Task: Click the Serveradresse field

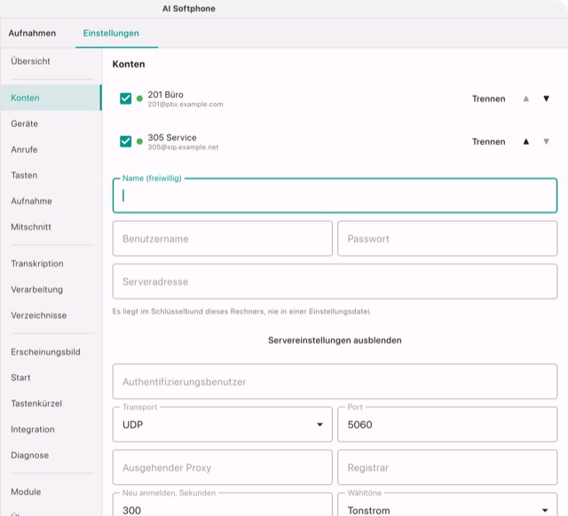Action: [x=335, y=282]
